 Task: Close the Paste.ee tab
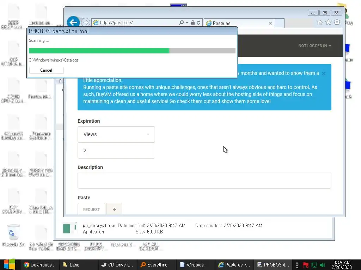pos(270,23)
